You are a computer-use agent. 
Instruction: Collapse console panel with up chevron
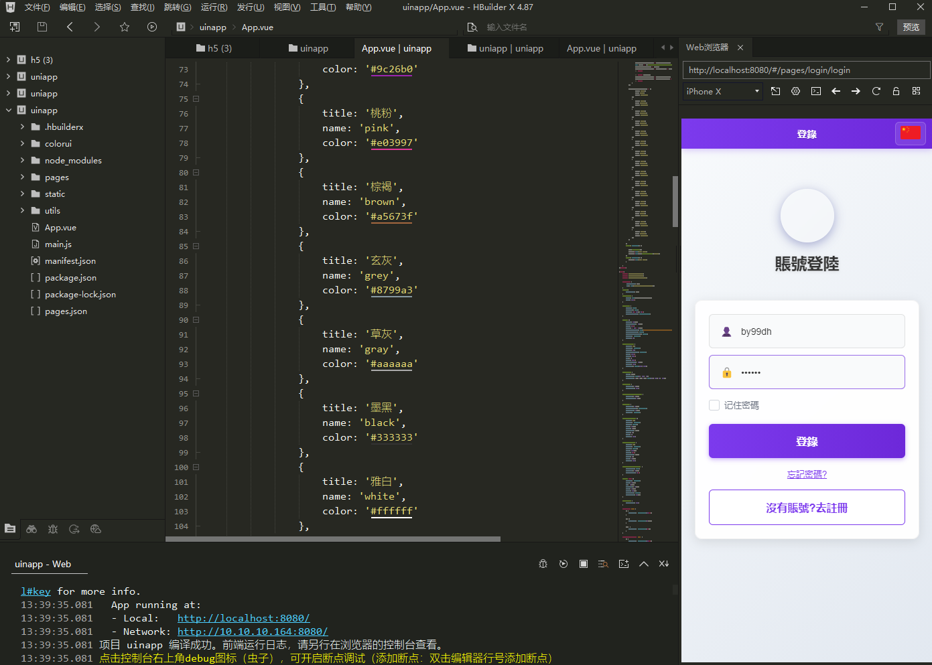(644, 564)
